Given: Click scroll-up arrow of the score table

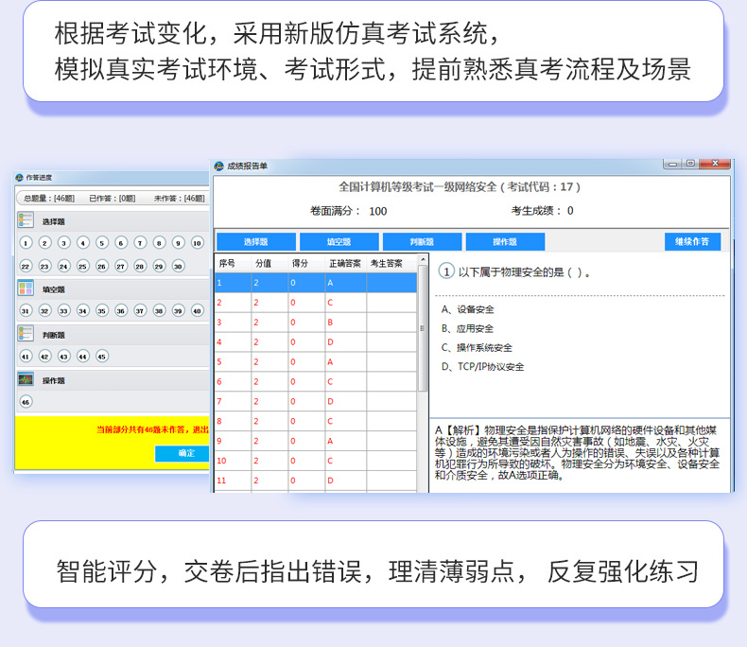Looking at the screenshot, I should pos(422,261).
